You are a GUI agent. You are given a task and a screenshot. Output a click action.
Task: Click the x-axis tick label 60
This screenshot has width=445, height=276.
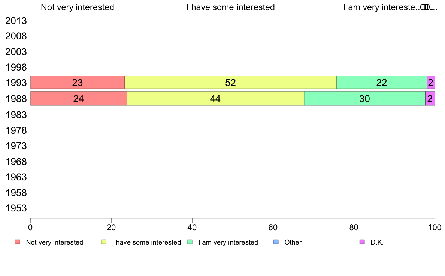(x=273, y=227)
